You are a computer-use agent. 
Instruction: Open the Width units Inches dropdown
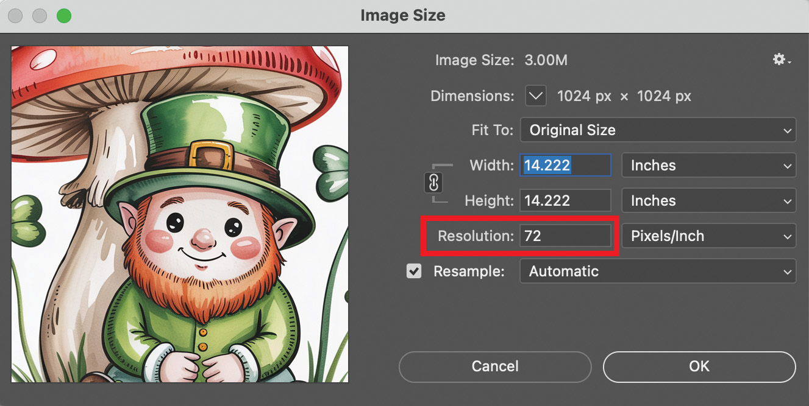pyautogui.click(x=708, y=166)
